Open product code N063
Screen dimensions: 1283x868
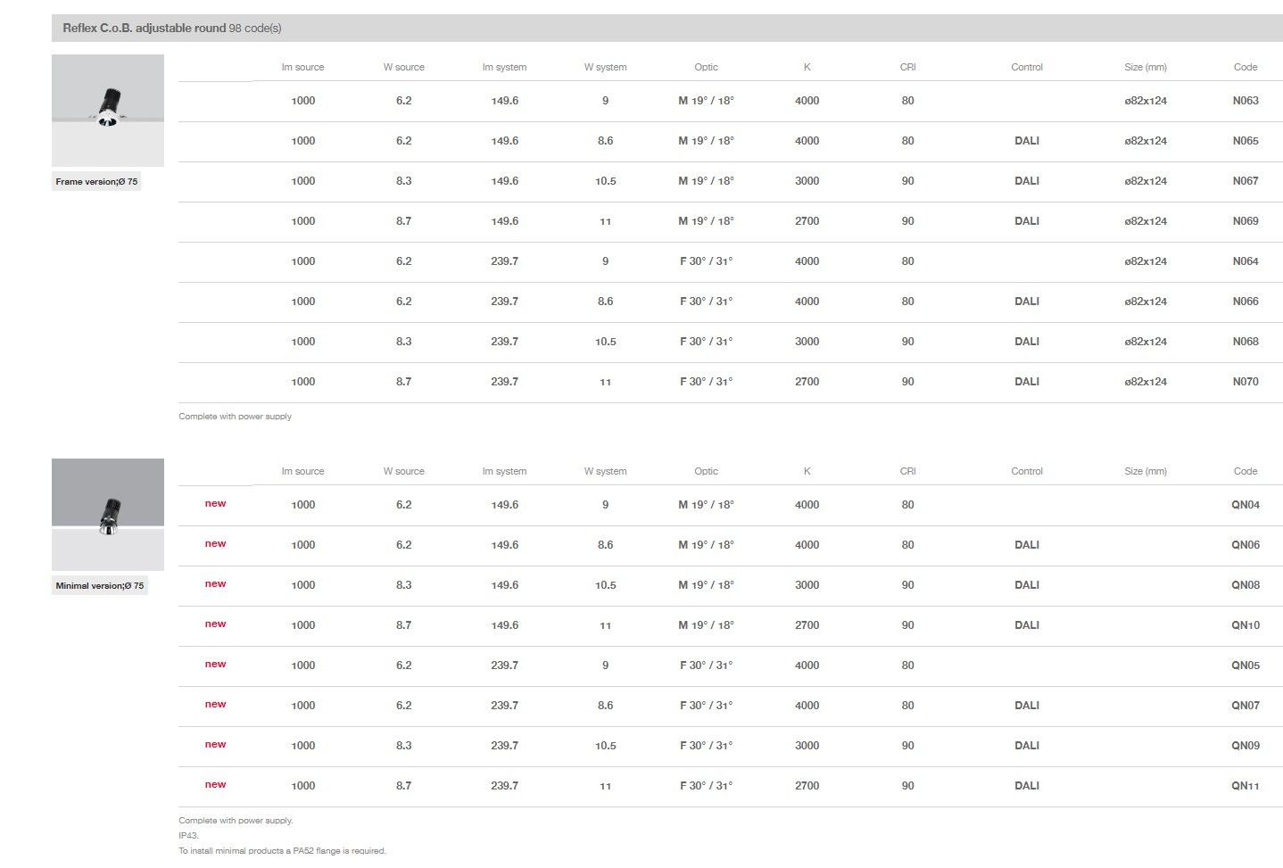[x=1245, y=101]
